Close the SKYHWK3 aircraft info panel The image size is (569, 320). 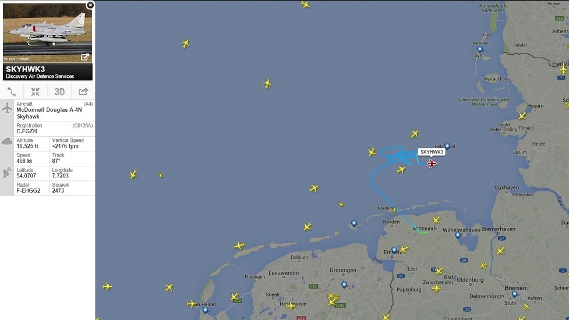pyautogui.click(x=90, y=5)
